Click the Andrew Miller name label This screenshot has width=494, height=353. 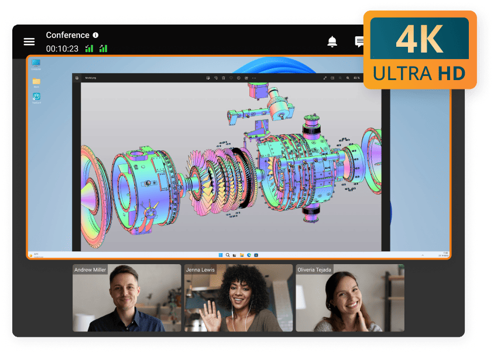[90, 269]
